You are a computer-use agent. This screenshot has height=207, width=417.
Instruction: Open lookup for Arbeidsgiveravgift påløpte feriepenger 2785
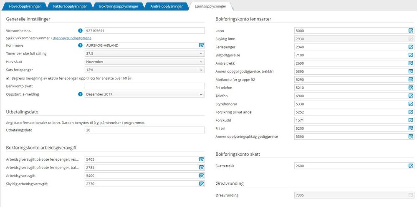point(202,167)
